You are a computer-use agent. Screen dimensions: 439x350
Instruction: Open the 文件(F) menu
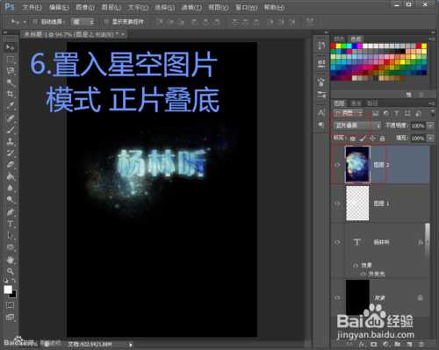pos(32,7)
